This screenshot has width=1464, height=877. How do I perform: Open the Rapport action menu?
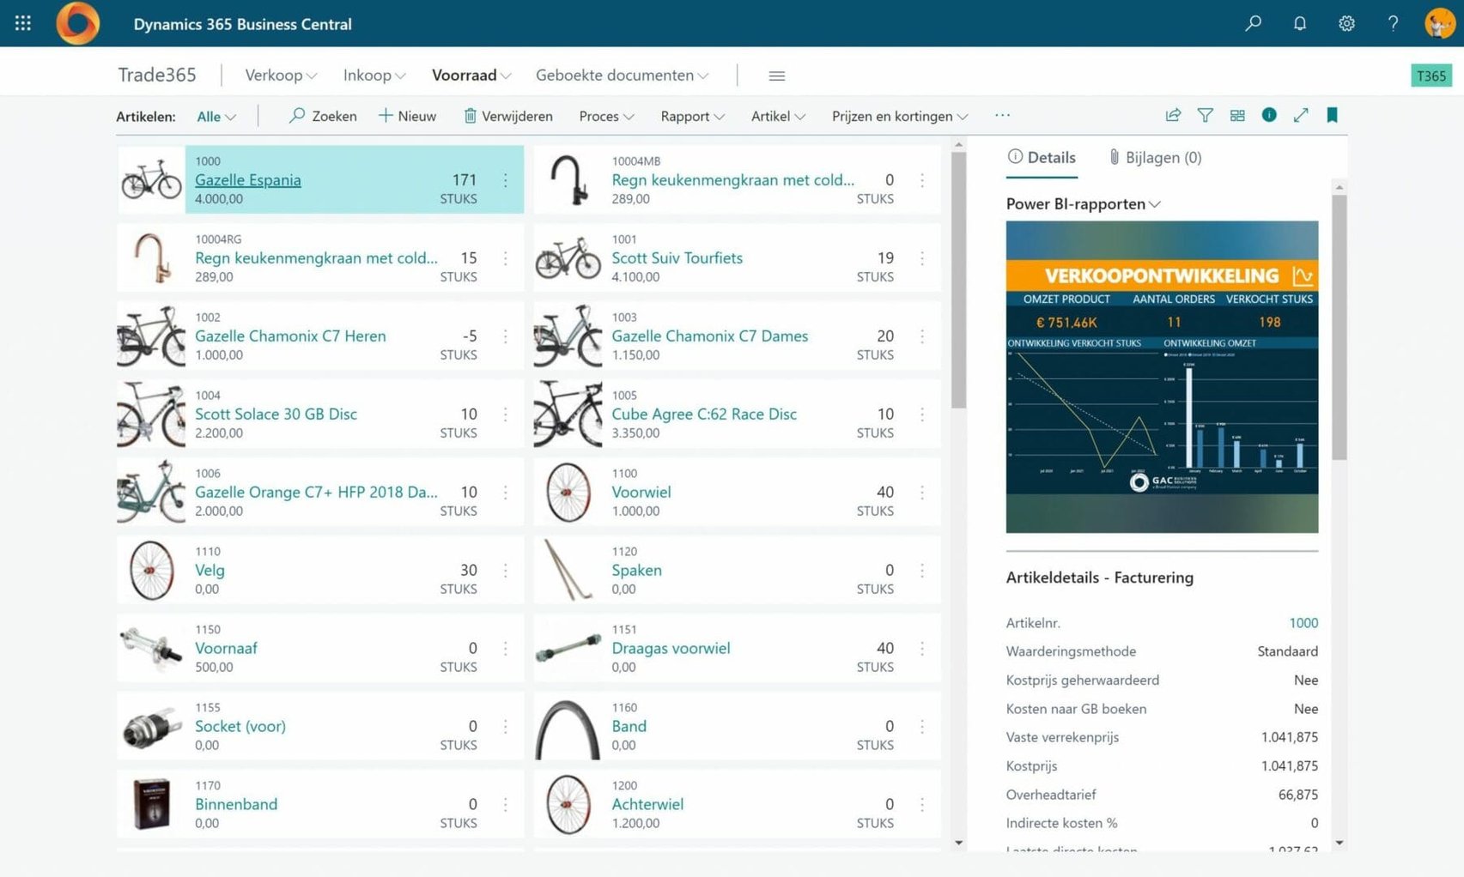point(692,117)
